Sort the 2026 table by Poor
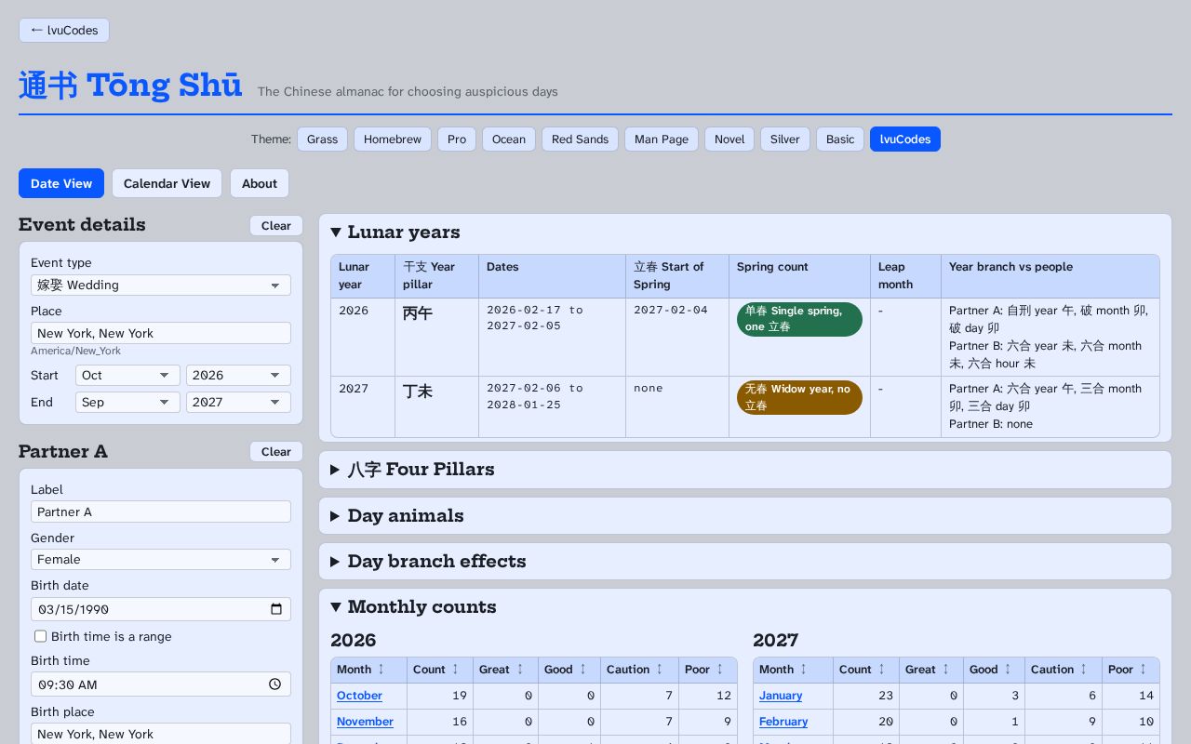 [708, 670]
